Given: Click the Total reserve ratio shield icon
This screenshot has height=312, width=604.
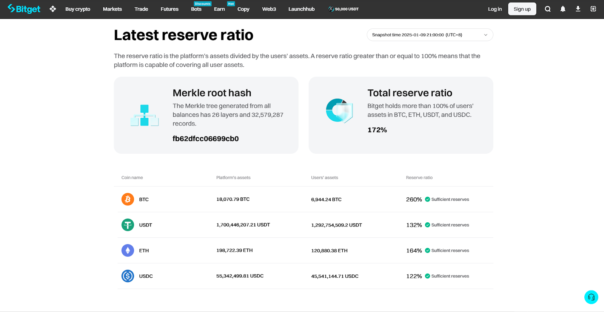Looking at the screenshot, I should [339, 111].
